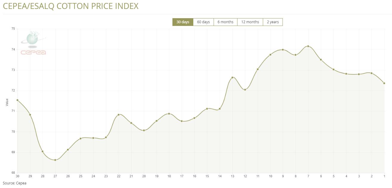Click the CEPEA/ESALQ Cotton Price Index title
Image resolution: width=392 pixels, height=188 pixels.
pyautogui.click(x=71, y=6)
